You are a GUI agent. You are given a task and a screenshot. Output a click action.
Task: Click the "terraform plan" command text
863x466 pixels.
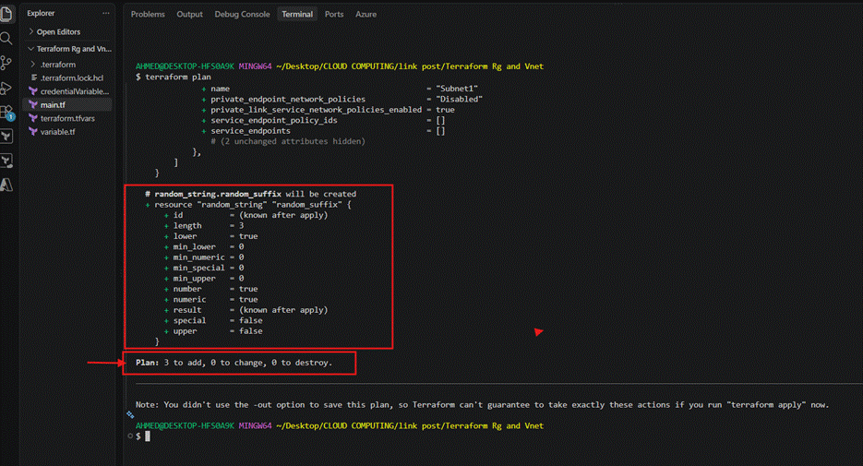(178, 77)
